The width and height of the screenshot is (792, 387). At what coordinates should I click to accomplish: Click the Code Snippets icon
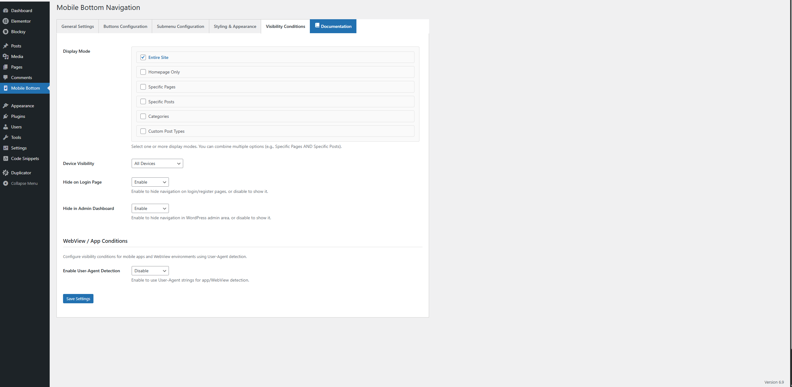tap(6, 158)
